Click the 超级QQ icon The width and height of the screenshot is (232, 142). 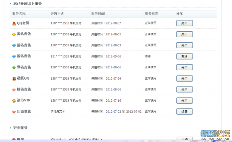(x=14, y=79)
